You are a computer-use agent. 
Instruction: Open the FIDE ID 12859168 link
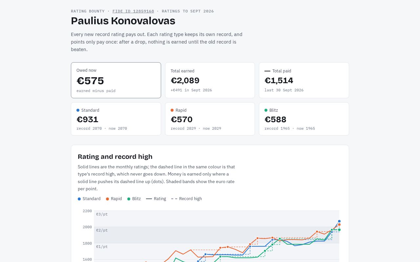click(x=133, y=11)
